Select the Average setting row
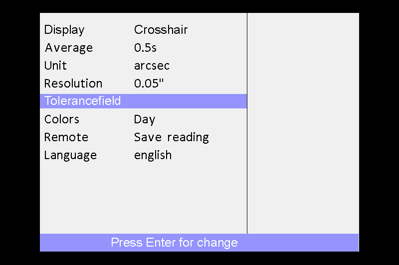Viewport: 399px width, 265px height. (x=143, y=48)
